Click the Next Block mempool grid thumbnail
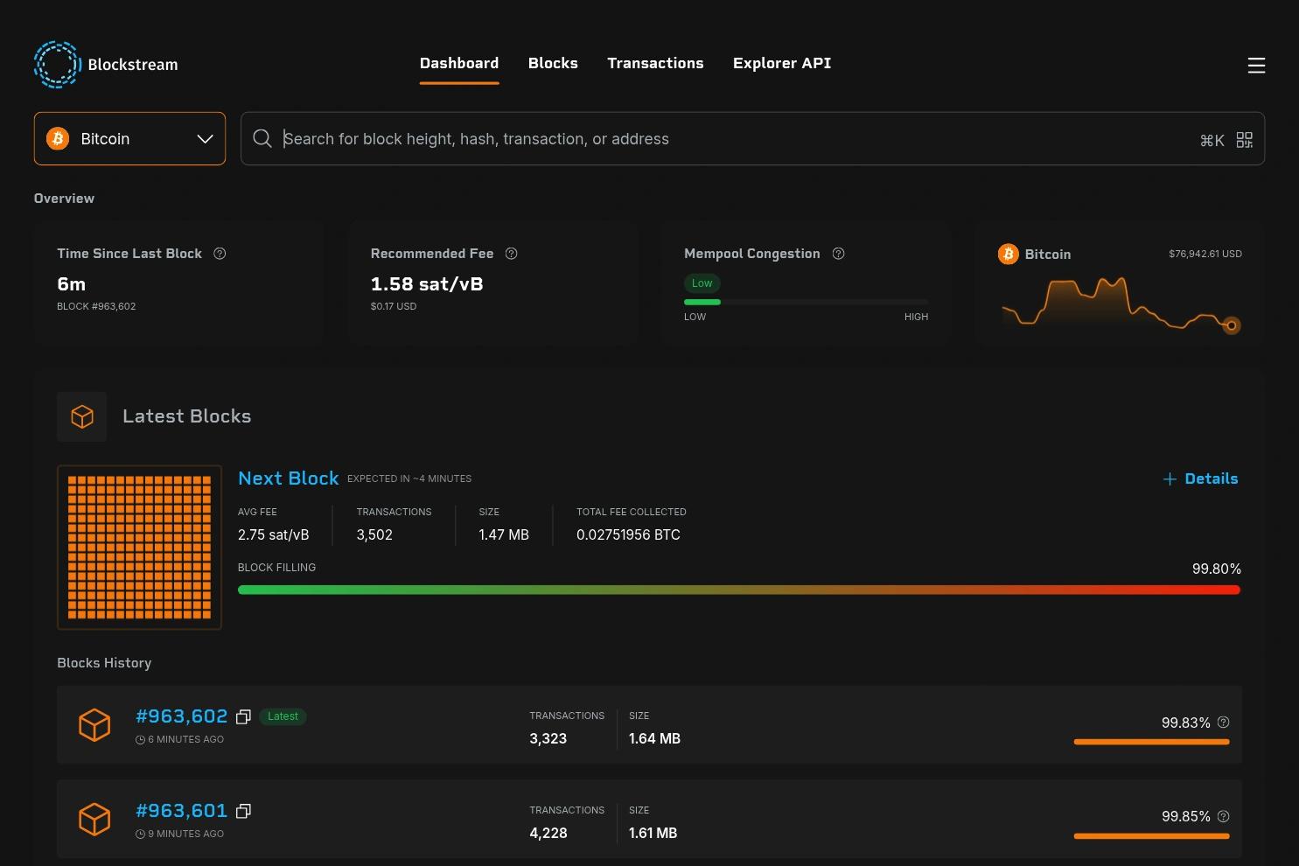Viewport: 1299px width, 866px height. pos(139,548)
